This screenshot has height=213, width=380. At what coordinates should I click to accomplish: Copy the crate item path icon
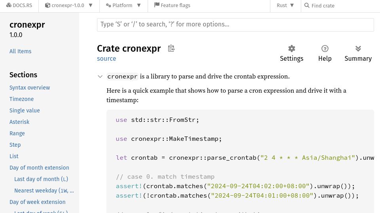point(171,48)
